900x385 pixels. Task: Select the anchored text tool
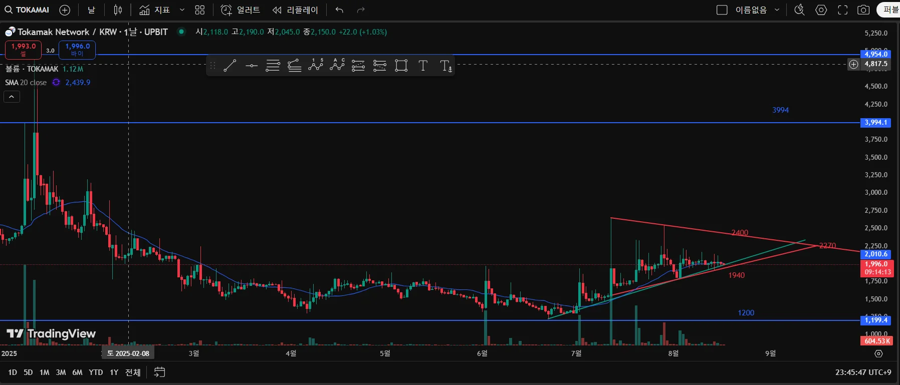pyautogui.click(x=445, y=66)
